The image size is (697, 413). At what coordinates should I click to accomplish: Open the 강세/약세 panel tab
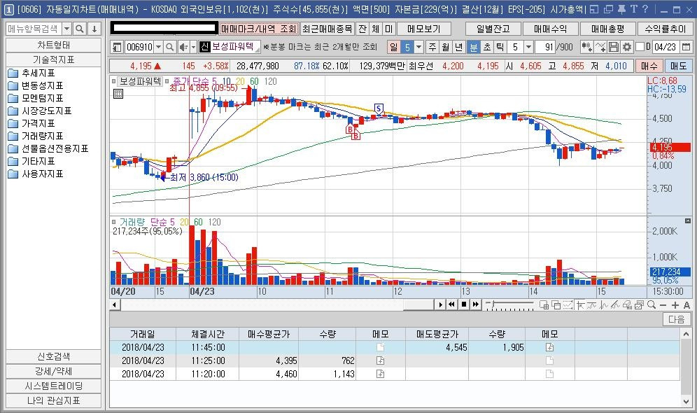53,371
